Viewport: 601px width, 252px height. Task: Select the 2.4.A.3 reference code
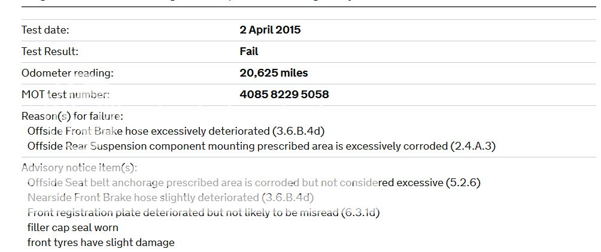tap(473, 145)
